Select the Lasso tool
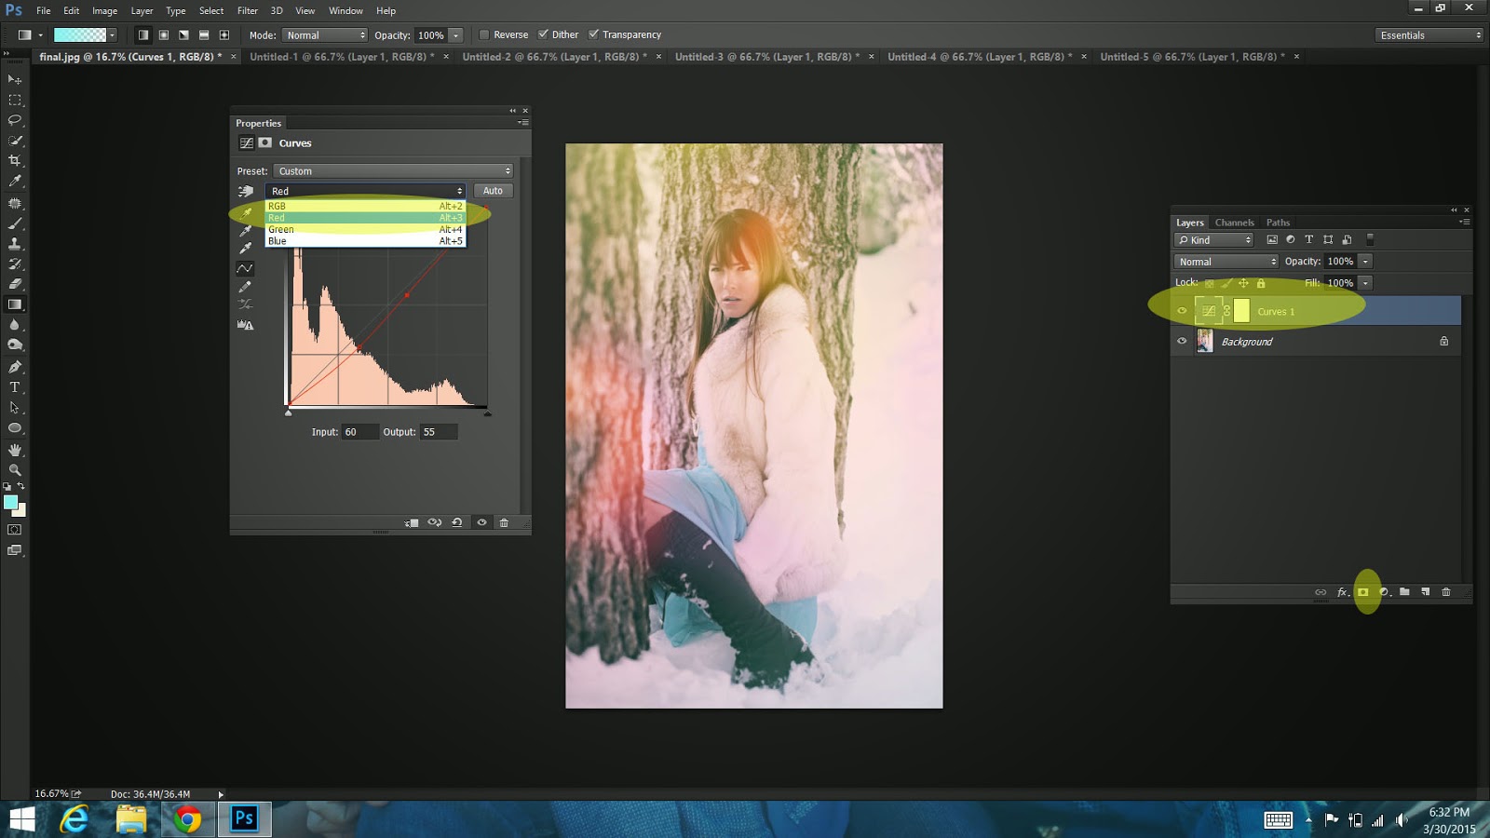Image resolution: width=1490 pixels, height=838 pixels. [x=15, y=120]
